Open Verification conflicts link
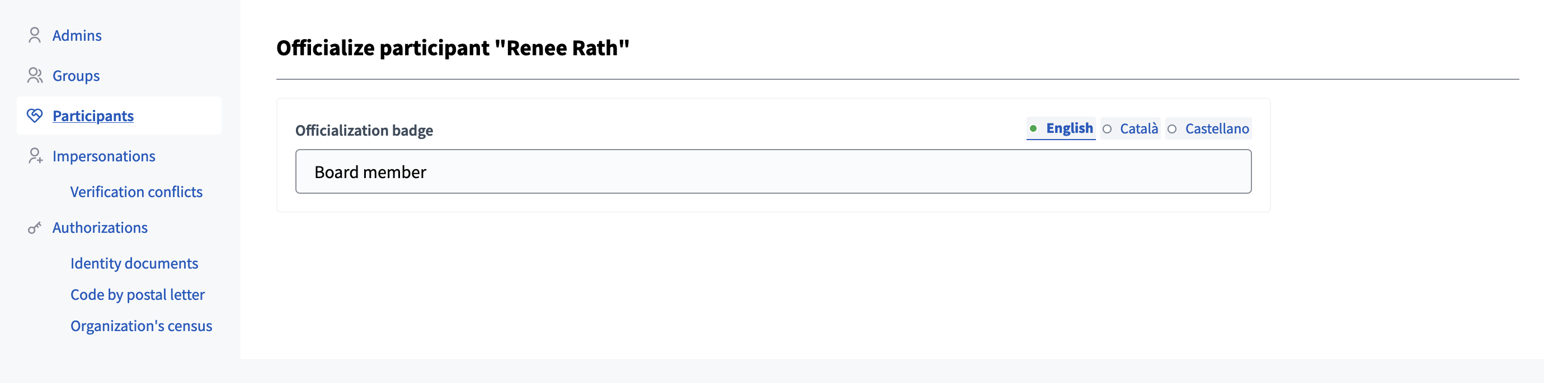 pos(136,192)
